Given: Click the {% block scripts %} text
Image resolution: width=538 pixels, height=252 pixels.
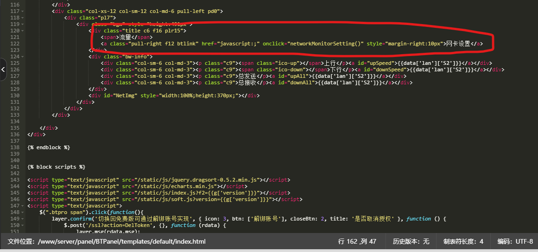Looking at the screenshot, I should pos(56,167).
